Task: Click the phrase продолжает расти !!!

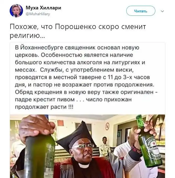Action: point(44,107)
